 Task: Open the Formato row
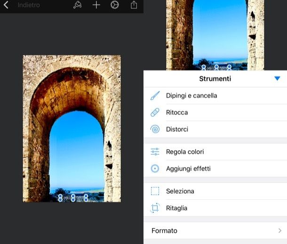(215, 231)
